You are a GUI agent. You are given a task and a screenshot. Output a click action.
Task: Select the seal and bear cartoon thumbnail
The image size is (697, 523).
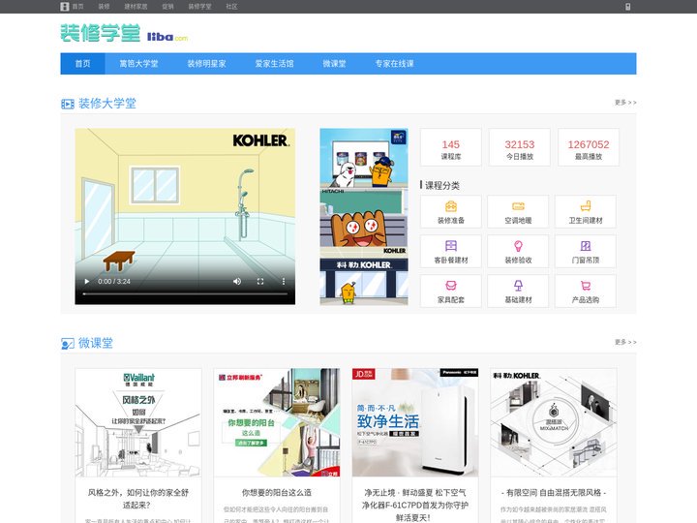(364, 158)
